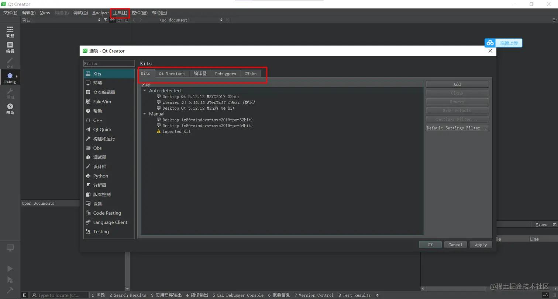This screenshot has height=299, width=558.
Task: Open the Environment (环境) settings category
Action: coord(109,83)
